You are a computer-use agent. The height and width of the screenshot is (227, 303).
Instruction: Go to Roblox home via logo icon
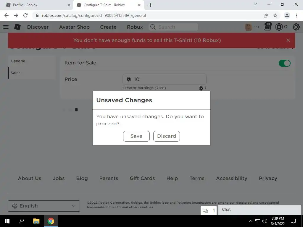coord(17,27)
